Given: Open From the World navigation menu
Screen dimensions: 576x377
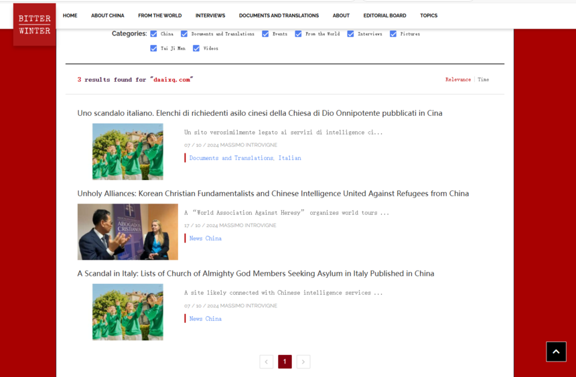Looking at the screenshot, I should pos(160,15).
